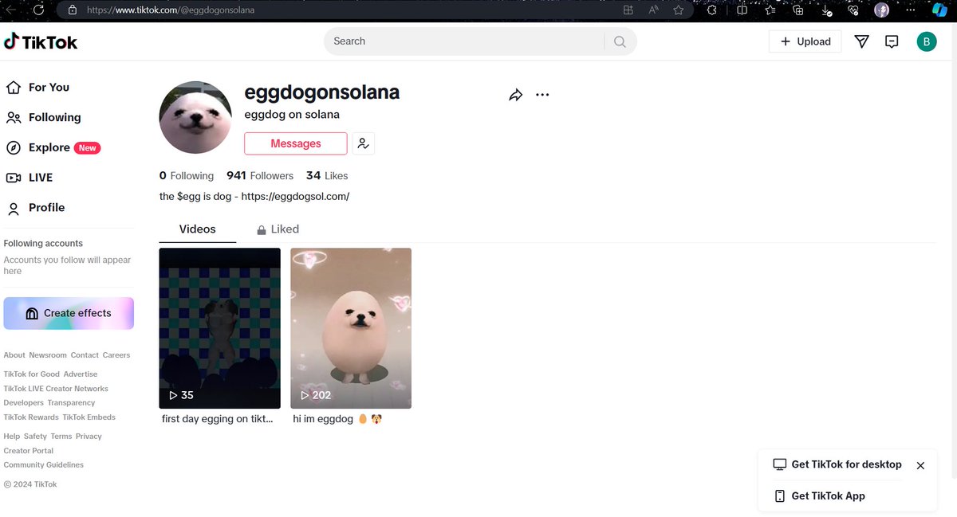The width and height of the screenshot is (957, 517).
Task: Open the Transparency footer link
Action: tap(71, 403)
